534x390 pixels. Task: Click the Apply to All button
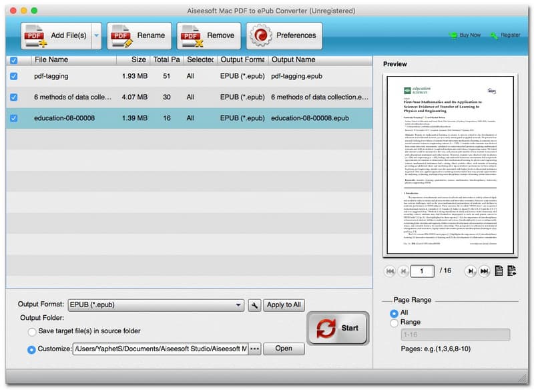coord(284,305)
